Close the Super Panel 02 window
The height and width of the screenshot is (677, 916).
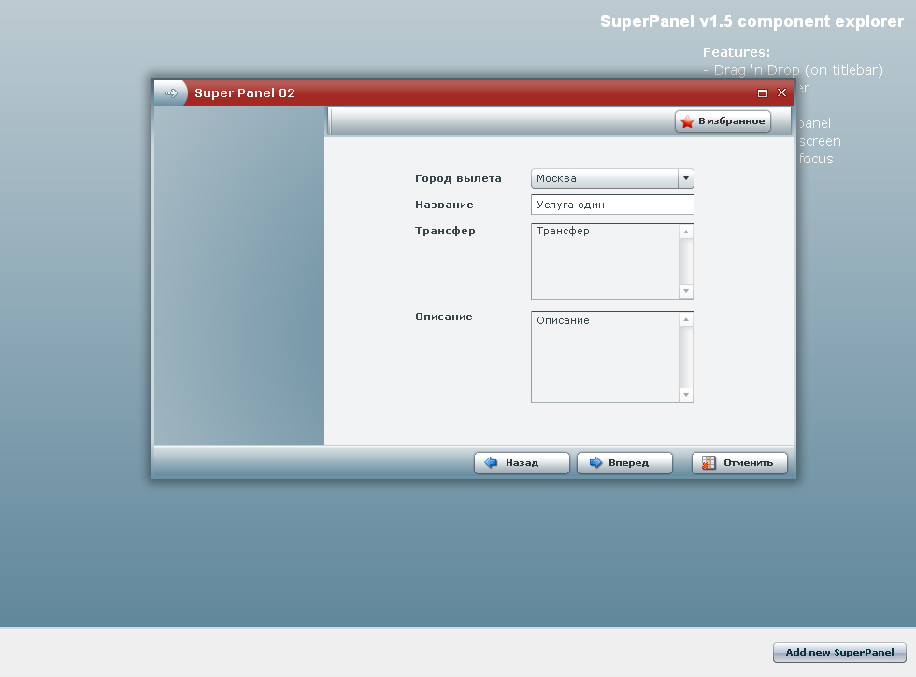(781, 92)
